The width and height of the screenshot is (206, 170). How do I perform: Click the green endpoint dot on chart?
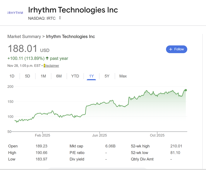coord(186,90)
